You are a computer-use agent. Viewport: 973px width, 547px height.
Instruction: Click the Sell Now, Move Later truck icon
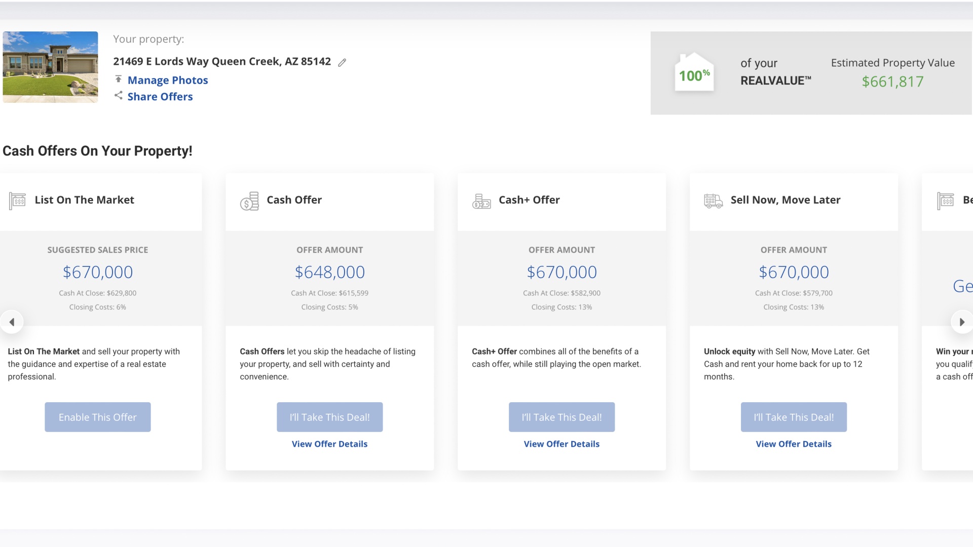[x=713, y=202]
